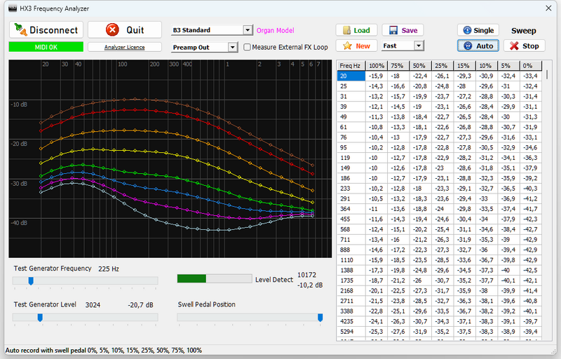
Task: Click the Test Generator Level slider handle
Action: [40, 318]
